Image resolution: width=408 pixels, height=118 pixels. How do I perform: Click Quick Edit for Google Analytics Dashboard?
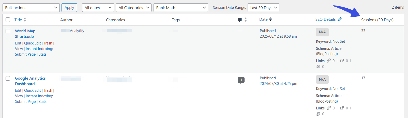pyautogui.click(x=32, y=90)
